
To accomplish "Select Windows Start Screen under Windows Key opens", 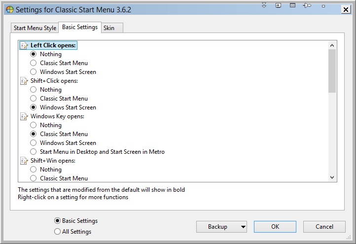I will [x=34, y=143].
